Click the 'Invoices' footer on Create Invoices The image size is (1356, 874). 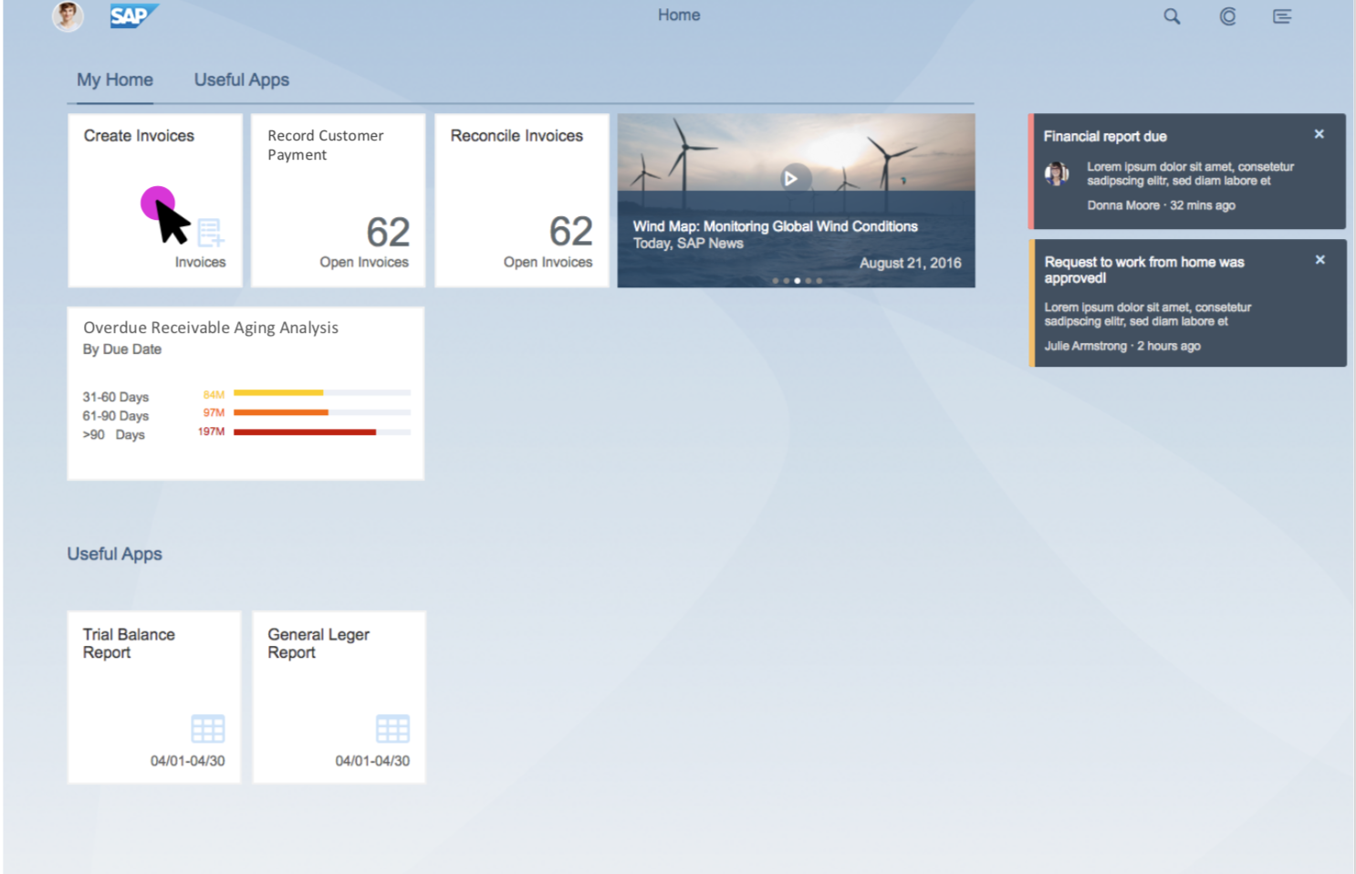coord(201,262)
